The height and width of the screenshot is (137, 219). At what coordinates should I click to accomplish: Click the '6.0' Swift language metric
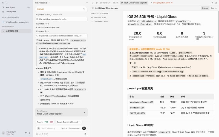point(160,33)
